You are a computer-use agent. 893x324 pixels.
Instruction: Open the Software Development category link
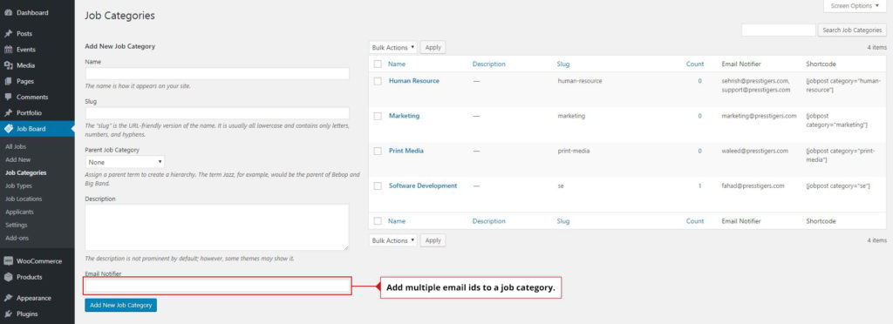[x=423, y=186]
